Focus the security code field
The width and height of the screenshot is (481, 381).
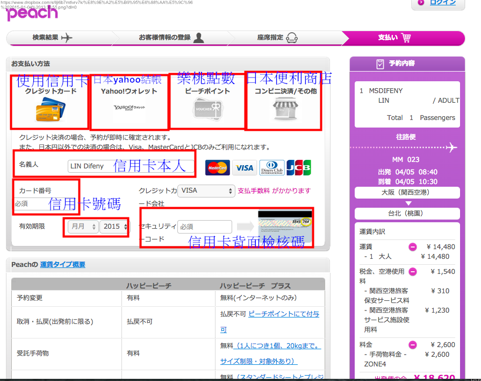(x=205, y=227)
